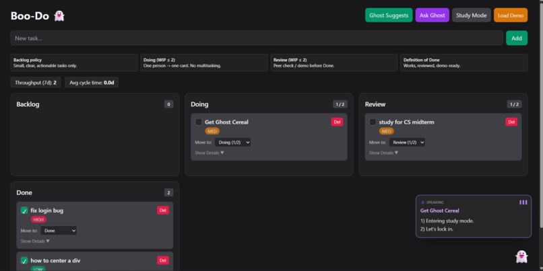Check off the study for CS midterm task
Viewport: 543px width, 271px height.
click(373, 122)
